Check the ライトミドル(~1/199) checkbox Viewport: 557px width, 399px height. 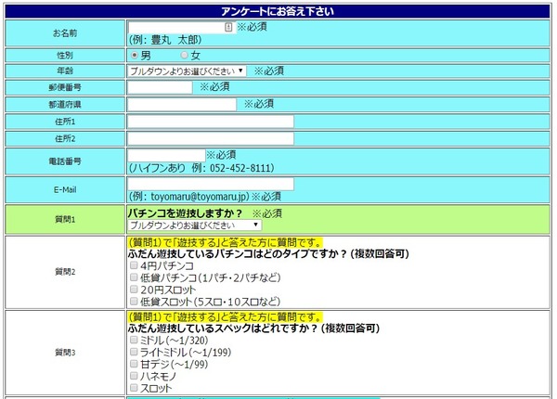[x=134, y=352]
